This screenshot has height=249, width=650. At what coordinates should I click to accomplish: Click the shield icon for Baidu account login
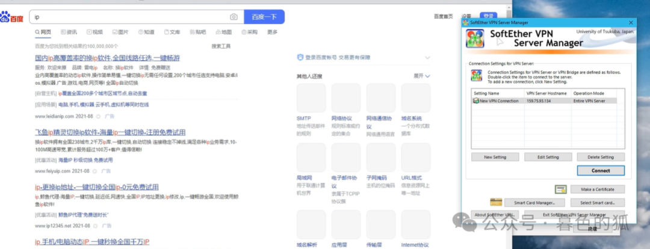pos(300,58)
